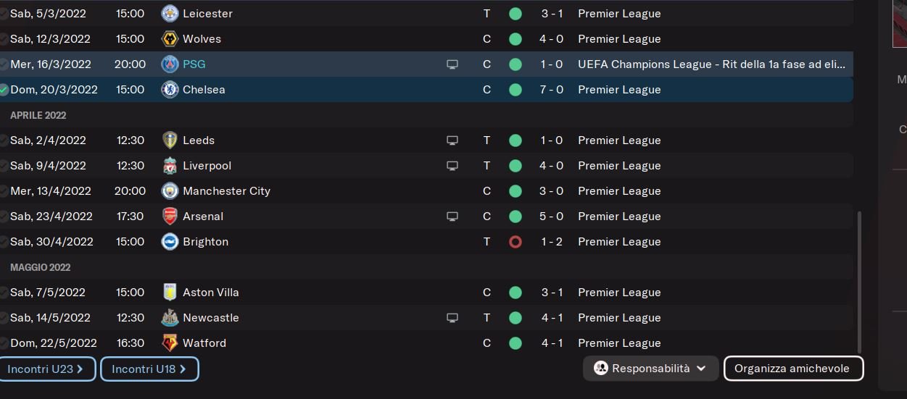Expand Incontri U18 fixtures
Screen dimensions: 907x399
149,369
